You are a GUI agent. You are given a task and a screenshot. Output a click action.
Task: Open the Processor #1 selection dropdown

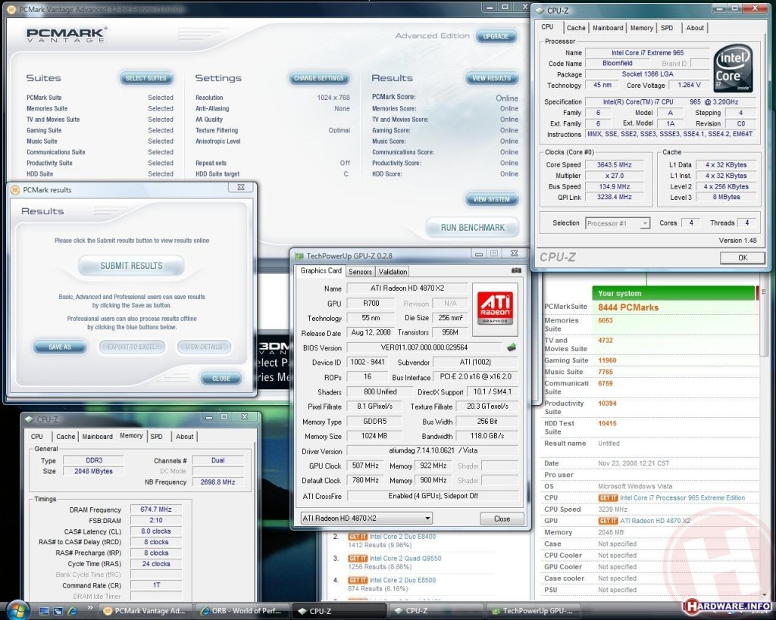click(644, 223)
